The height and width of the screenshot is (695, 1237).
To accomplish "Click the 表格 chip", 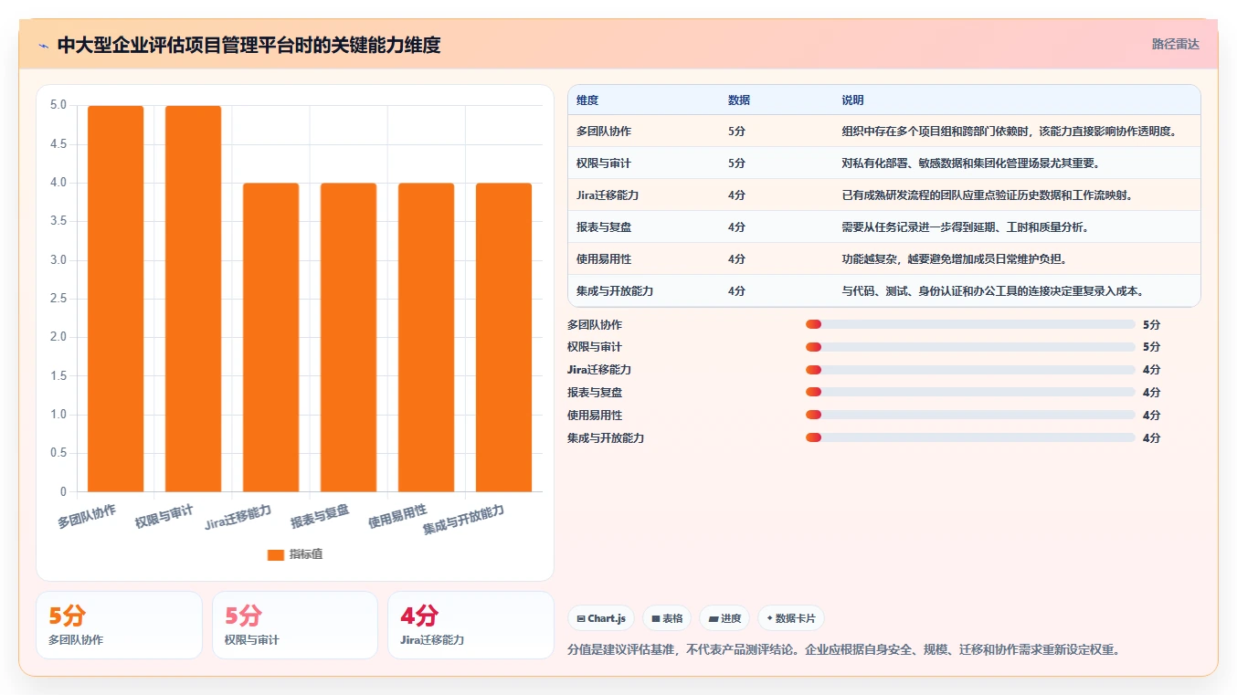I will tap(667, 618).
